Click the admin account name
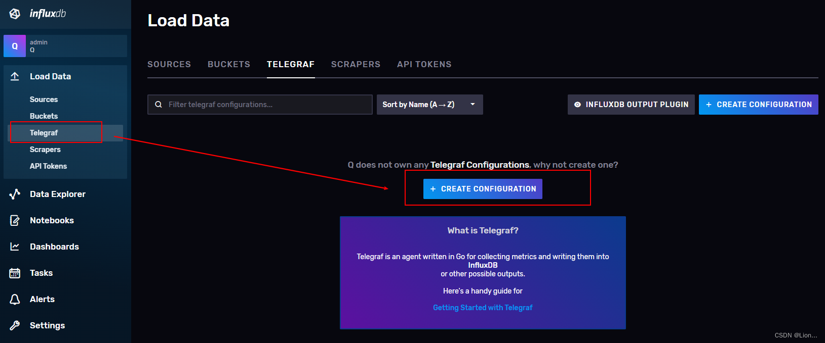825x343 pixels. point(38,42)
